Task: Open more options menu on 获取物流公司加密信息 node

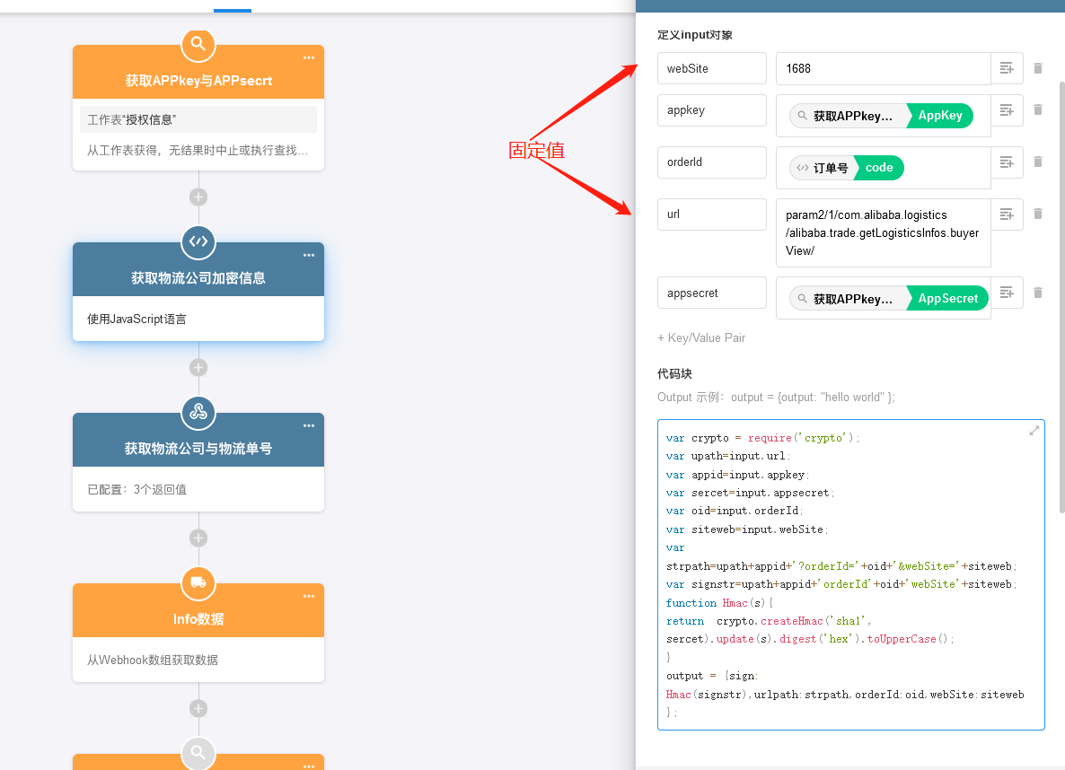Action: click(309, 255)
